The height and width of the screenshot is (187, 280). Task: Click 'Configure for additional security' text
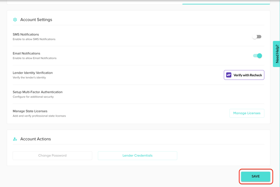tap(33, 97)
